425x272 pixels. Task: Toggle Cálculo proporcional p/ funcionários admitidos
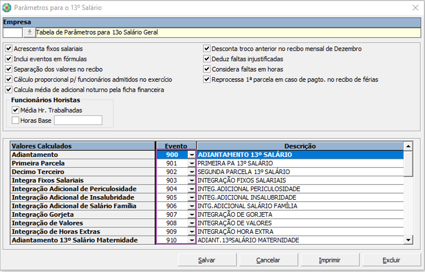point(9,79)
